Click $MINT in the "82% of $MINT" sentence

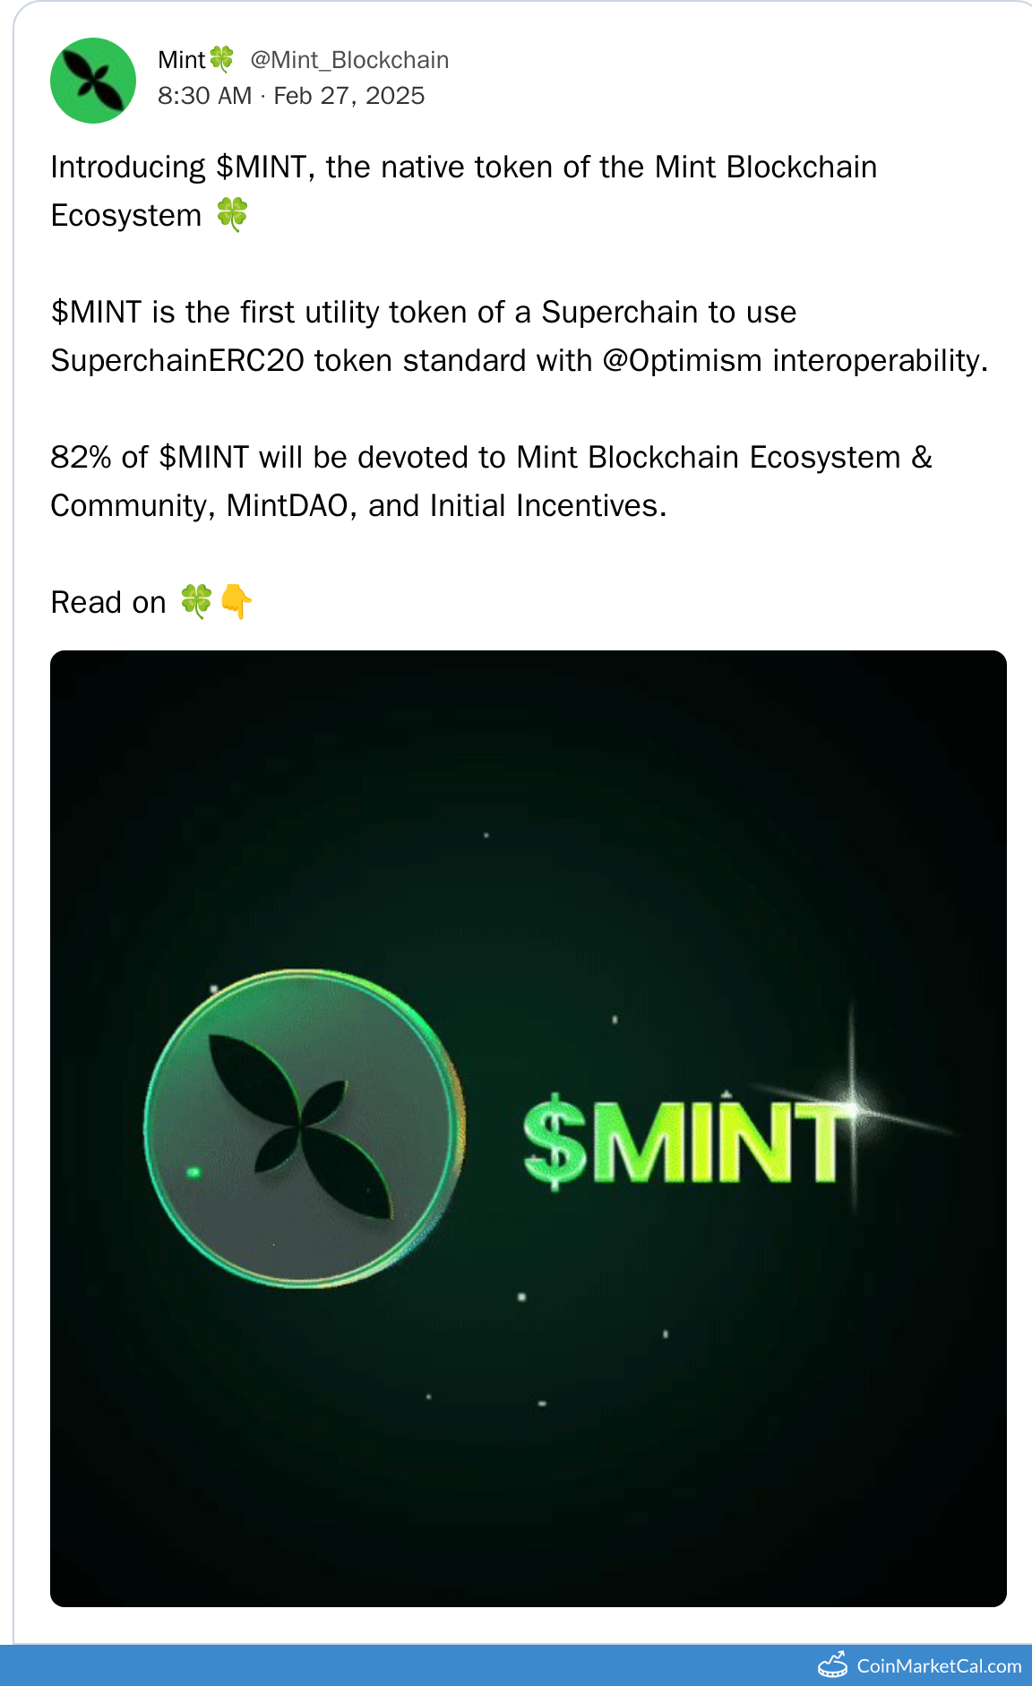point(203,458)
